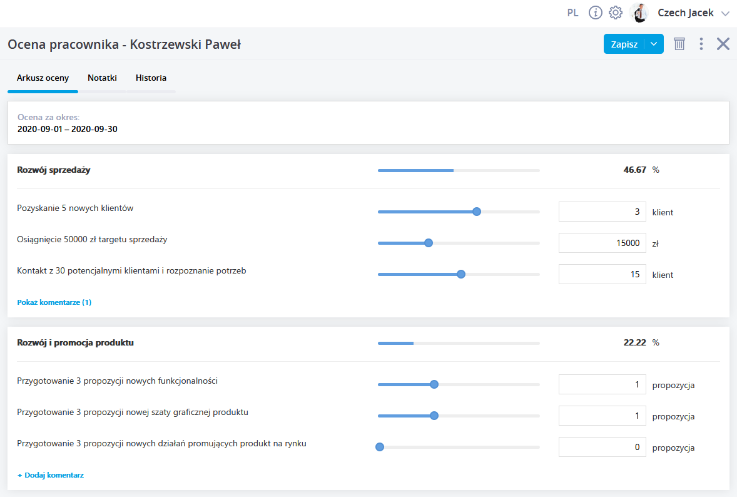
Task: Open the three-dot more options menu
Action: click(x=701, y=44)
